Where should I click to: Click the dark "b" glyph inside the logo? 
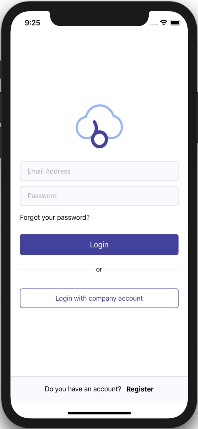tap(99, 134)
